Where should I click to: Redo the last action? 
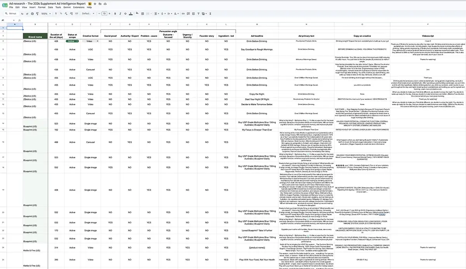coord(27,14)
